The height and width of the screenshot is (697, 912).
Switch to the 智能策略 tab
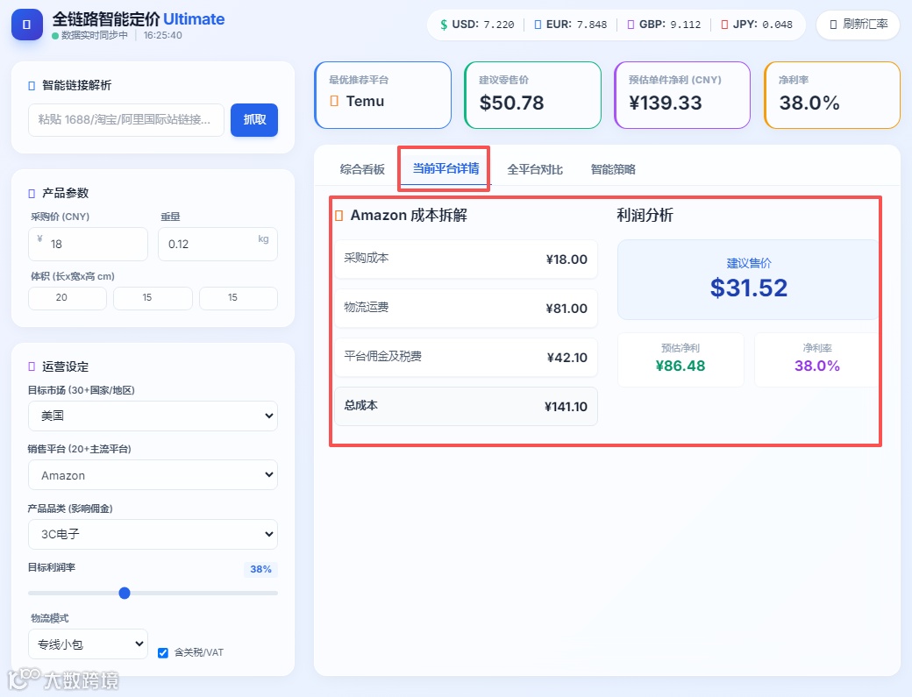coord(613,169)
